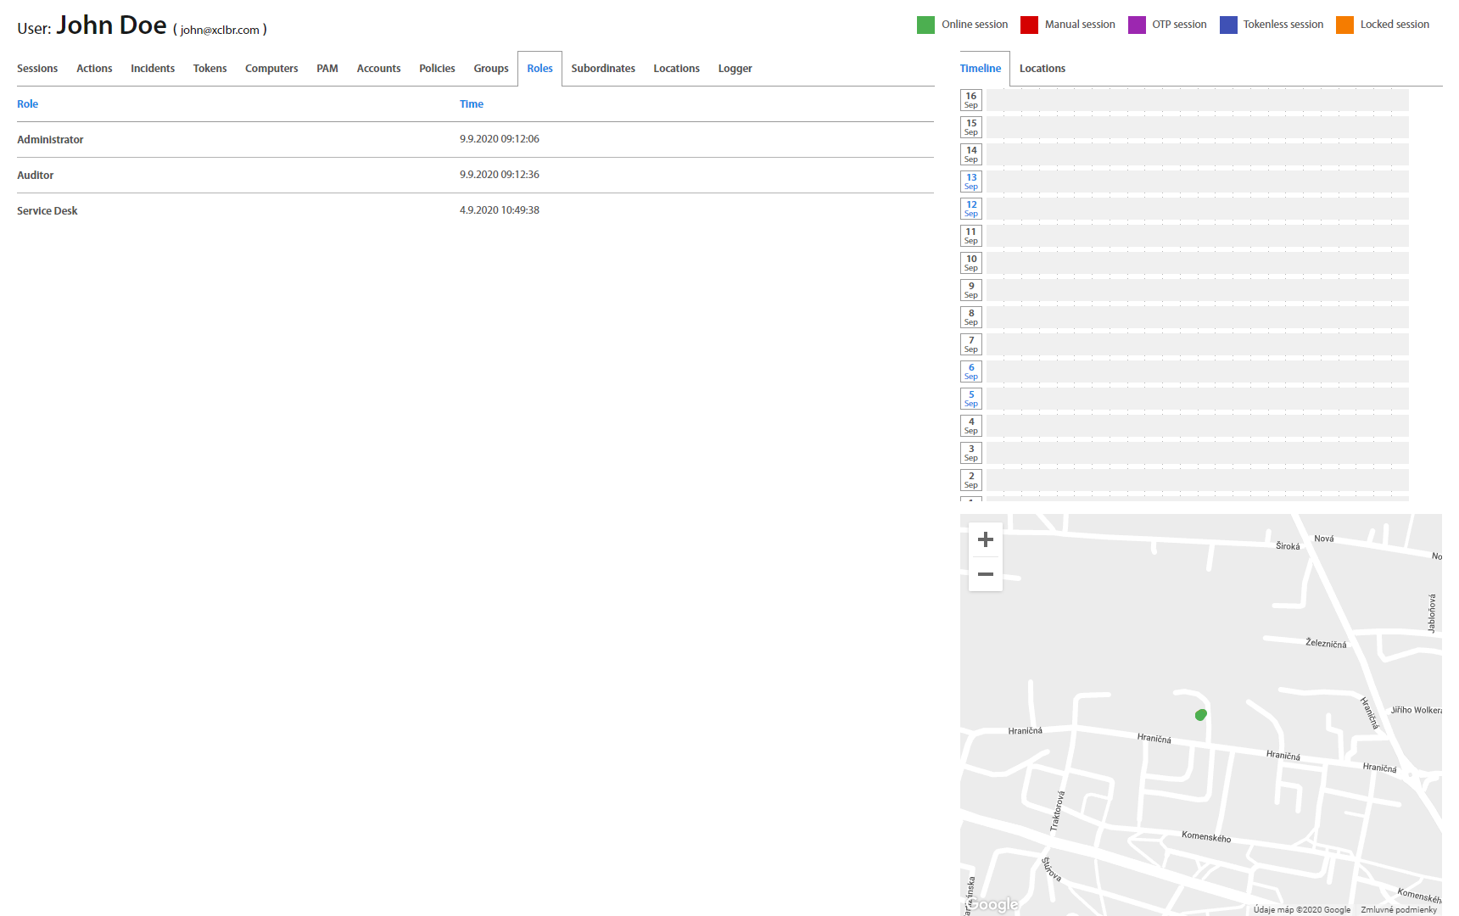Click the red Manual session swatch
1459x916 pixels.
pos(1029,25)
